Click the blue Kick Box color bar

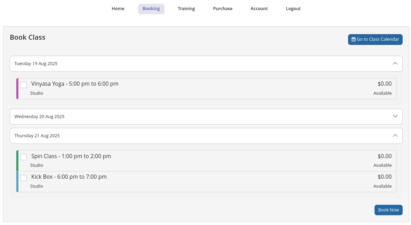[x=17, y=181]
